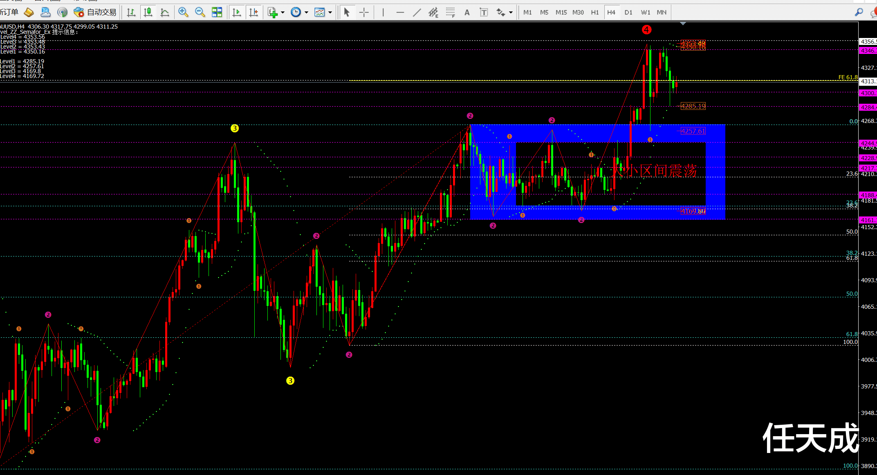The height and width of the screenshot is (475, 877).
Task: Toggle chart auto scroll
Action: pyautogui.click(x=236, y=12)
